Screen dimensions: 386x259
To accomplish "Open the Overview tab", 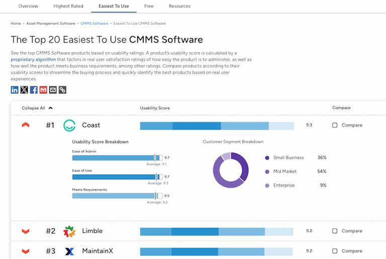I will click(x=28, y=6).
